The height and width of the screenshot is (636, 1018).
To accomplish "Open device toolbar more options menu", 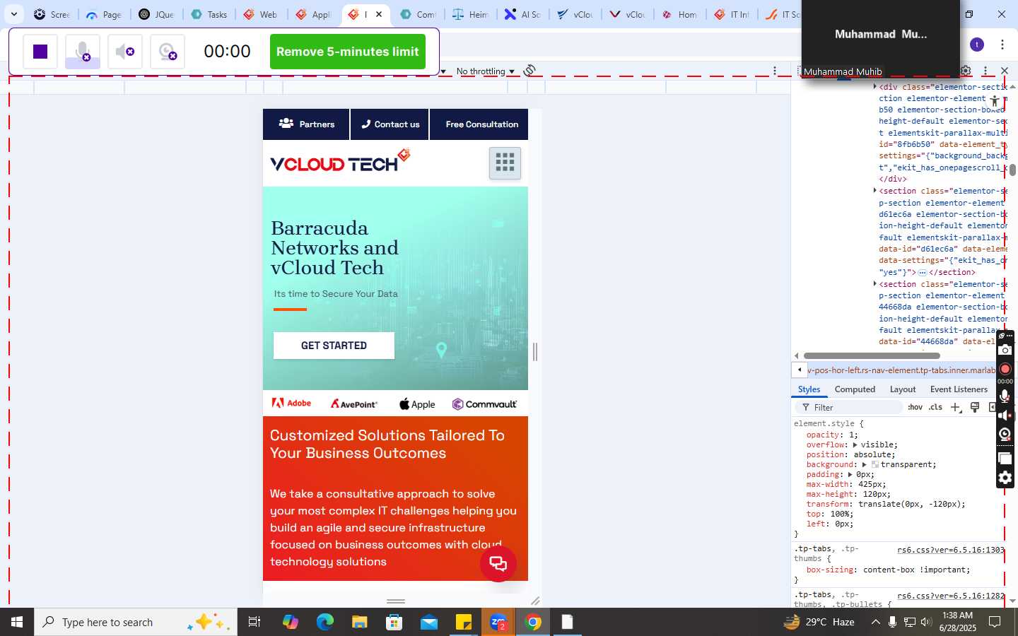I will (x=775, y=71).
